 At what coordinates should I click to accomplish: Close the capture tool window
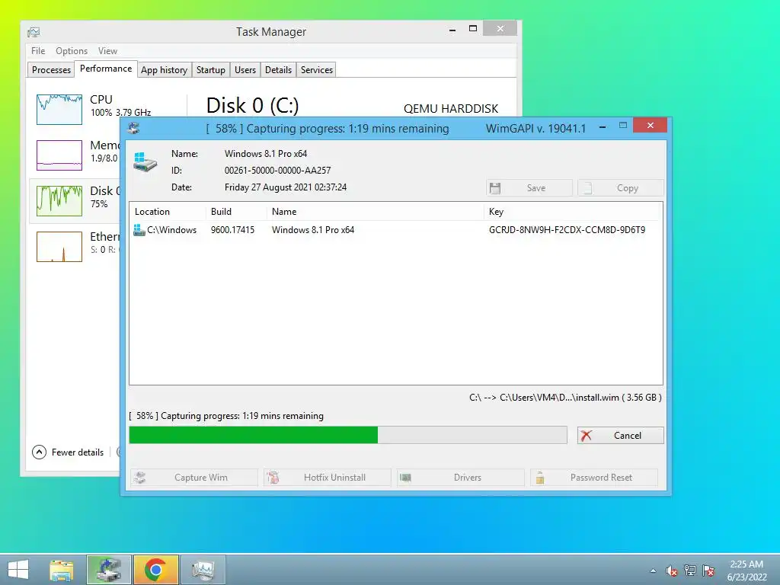click(x=651, y=126)
